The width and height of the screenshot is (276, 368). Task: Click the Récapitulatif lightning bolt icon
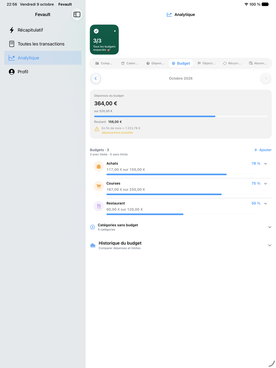[x=12, y=30]
